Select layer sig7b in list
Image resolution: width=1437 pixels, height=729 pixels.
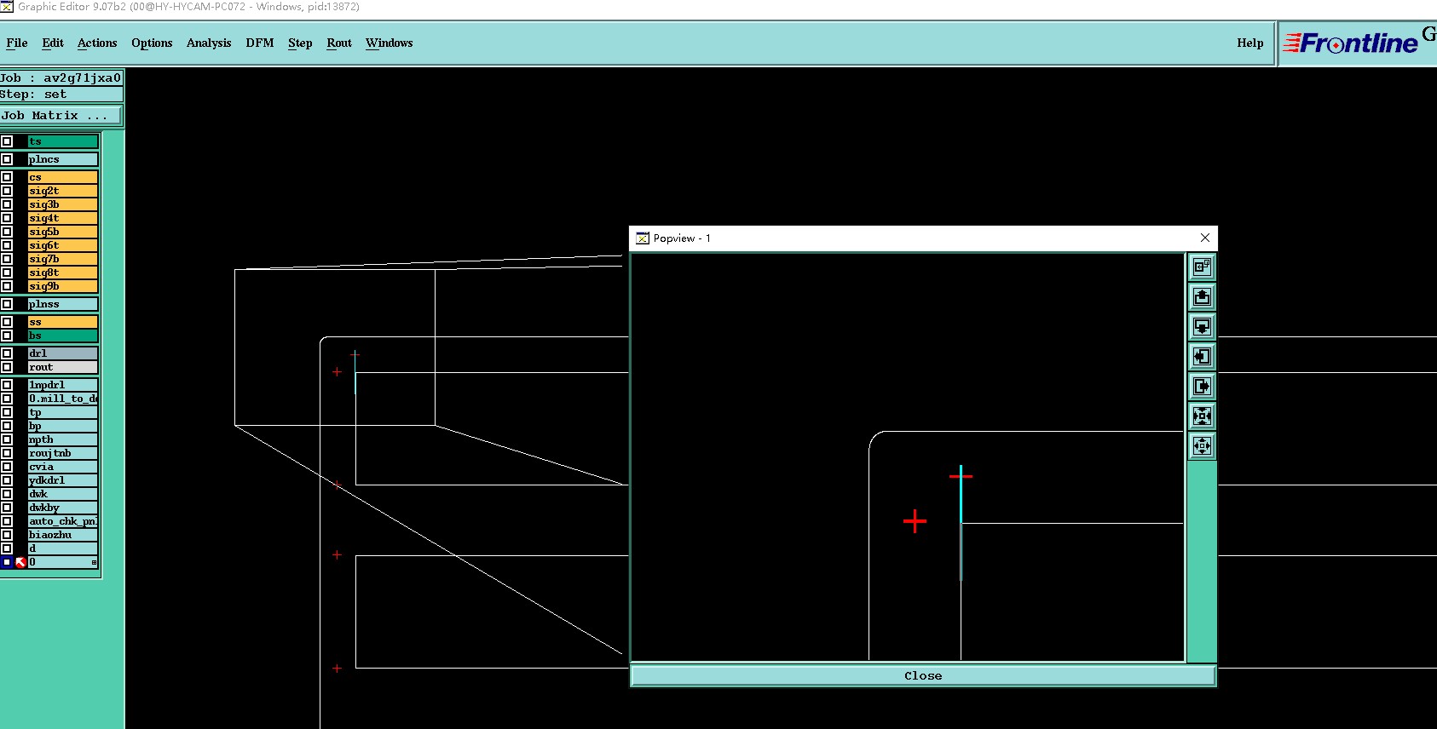[63, 259]
